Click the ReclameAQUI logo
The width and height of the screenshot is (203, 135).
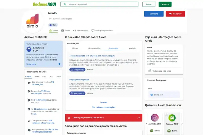coord(44,4)
